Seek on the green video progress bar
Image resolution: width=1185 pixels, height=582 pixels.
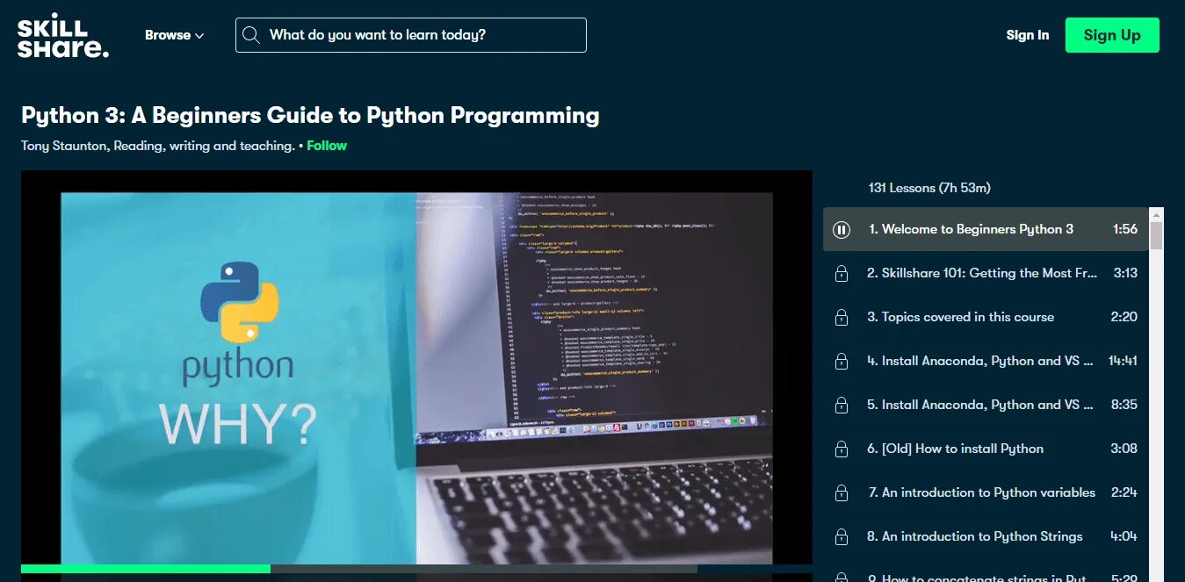pyautogui.click(x=146, y=569)
